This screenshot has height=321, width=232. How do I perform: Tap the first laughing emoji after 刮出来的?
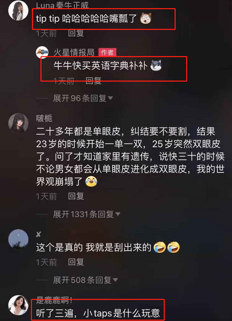[x=160, y=247]
